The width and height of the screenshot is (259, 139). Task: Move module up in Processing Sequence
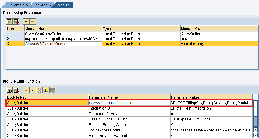pos(26,21)
